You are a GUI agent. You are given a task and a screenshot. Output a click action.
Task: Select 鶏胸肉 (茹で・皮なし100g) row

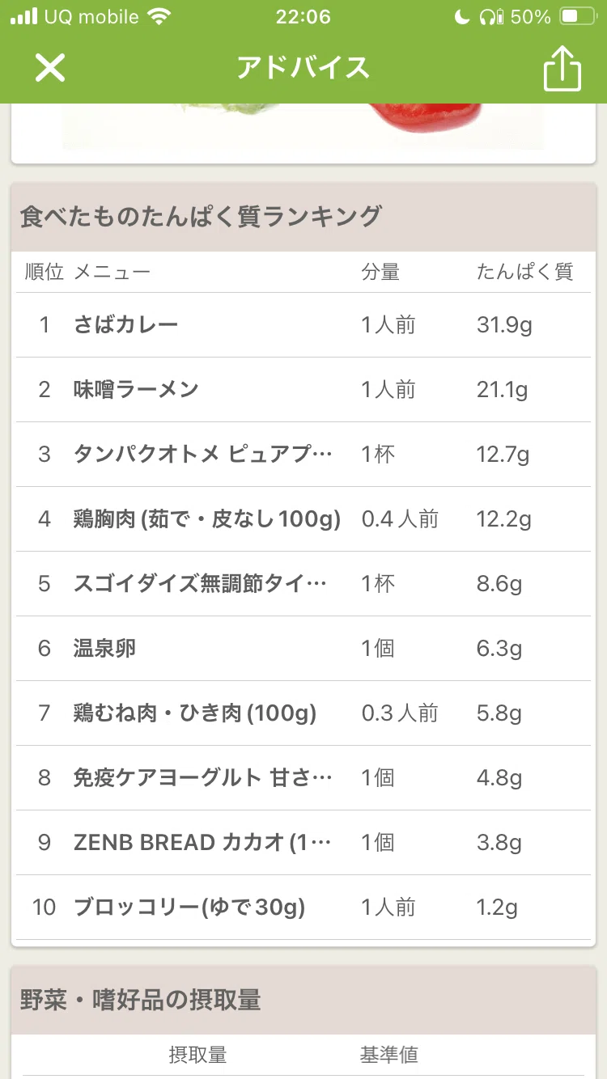pos(303,519)
